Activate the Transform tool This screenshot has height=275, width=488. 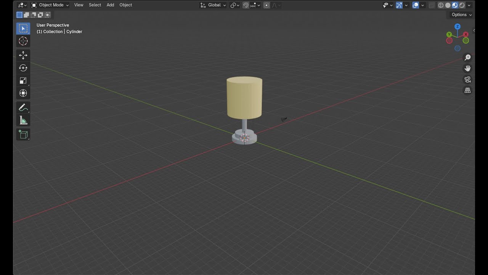pos(23,93)
